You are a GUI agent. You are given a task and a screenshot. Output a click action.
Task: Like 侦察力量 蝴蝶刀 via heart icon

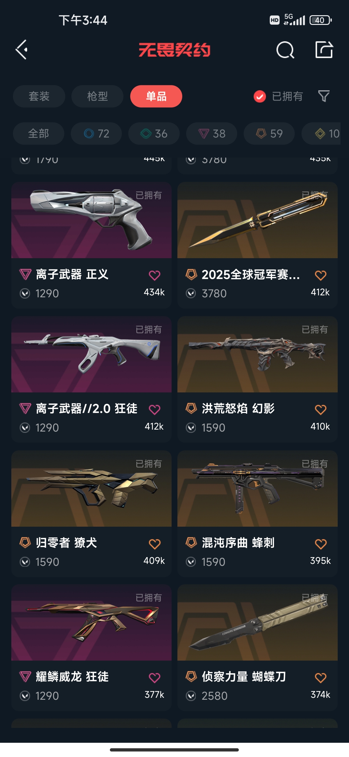pos(321,678)
